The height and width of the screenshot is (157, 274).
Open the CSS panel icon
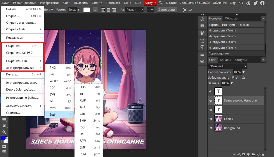pyautogui.click(x=202, y=55)
